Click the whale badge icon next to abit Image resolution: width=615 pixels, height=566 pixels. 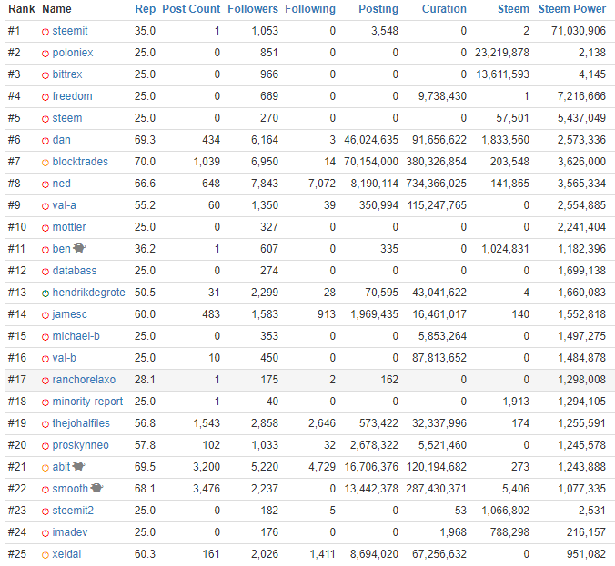[x=79, y=466]
